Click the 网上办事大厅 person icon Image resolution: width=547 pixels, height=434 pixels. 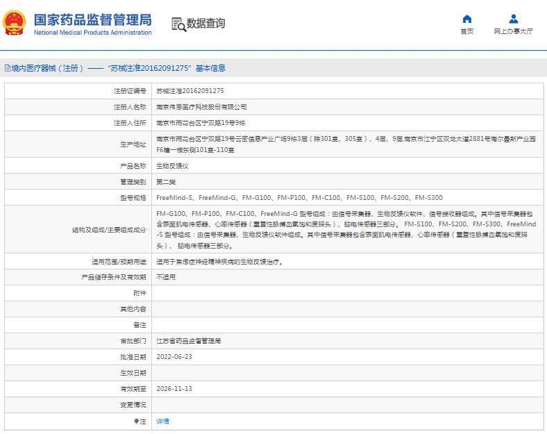(x=513, y=19)
